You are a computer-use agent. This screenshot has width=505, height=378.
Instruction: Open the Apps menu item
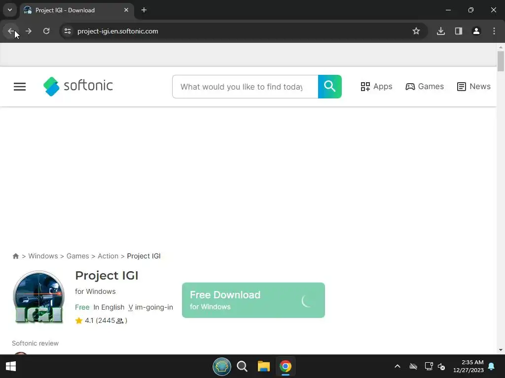click(376, 87)
